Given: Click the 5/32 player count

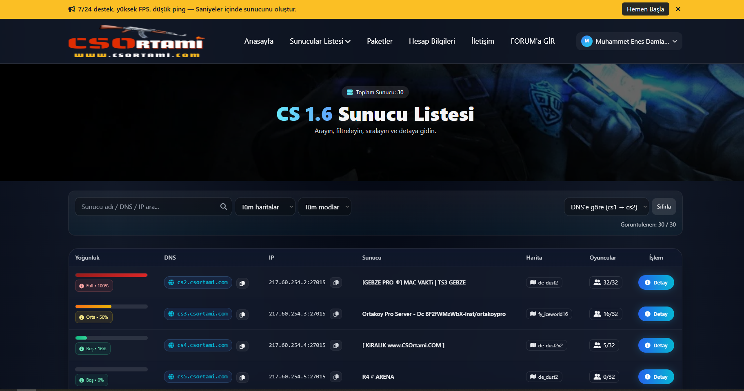Looking at the screenshot, I should pos(604,345).
